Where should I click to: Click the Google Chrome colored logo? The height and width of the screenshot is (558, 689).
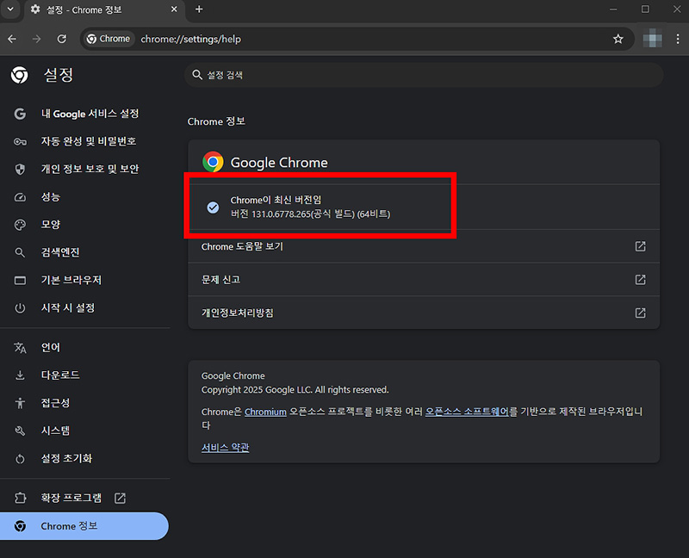click(x=213, y=162)
